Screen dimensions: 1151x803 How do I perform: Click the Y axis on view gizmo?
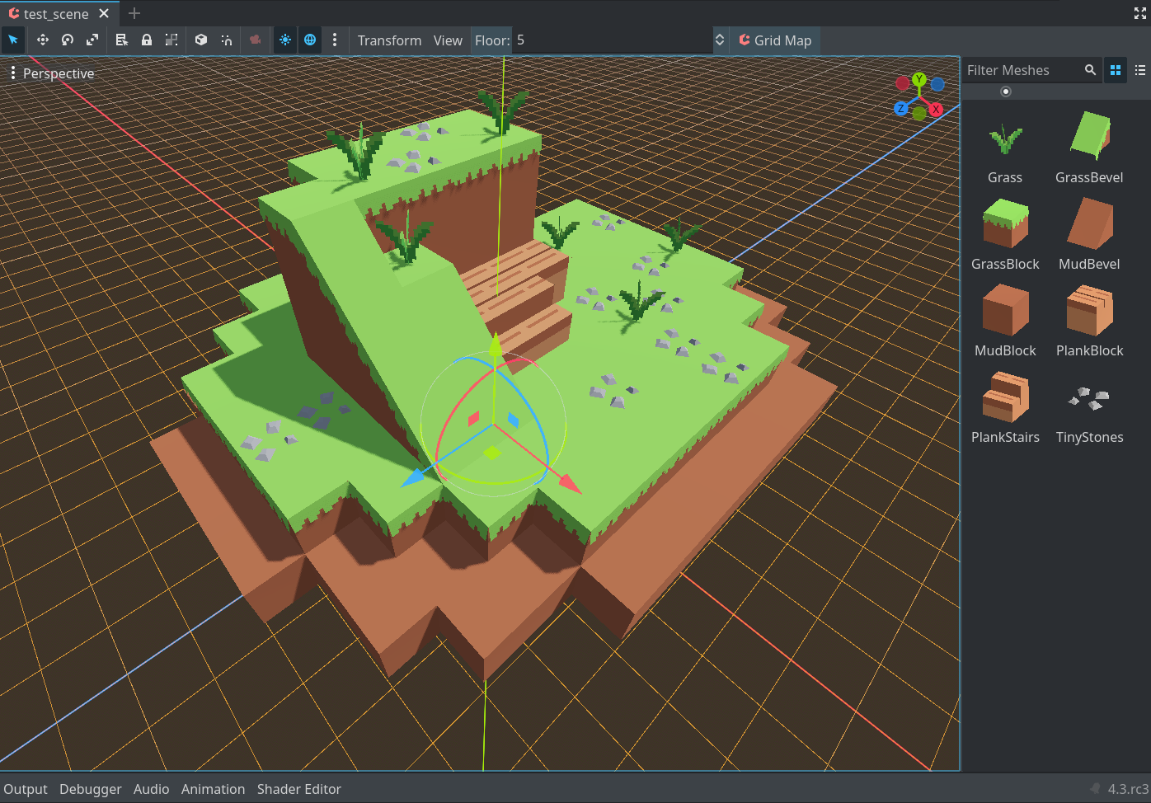[919, 79]
